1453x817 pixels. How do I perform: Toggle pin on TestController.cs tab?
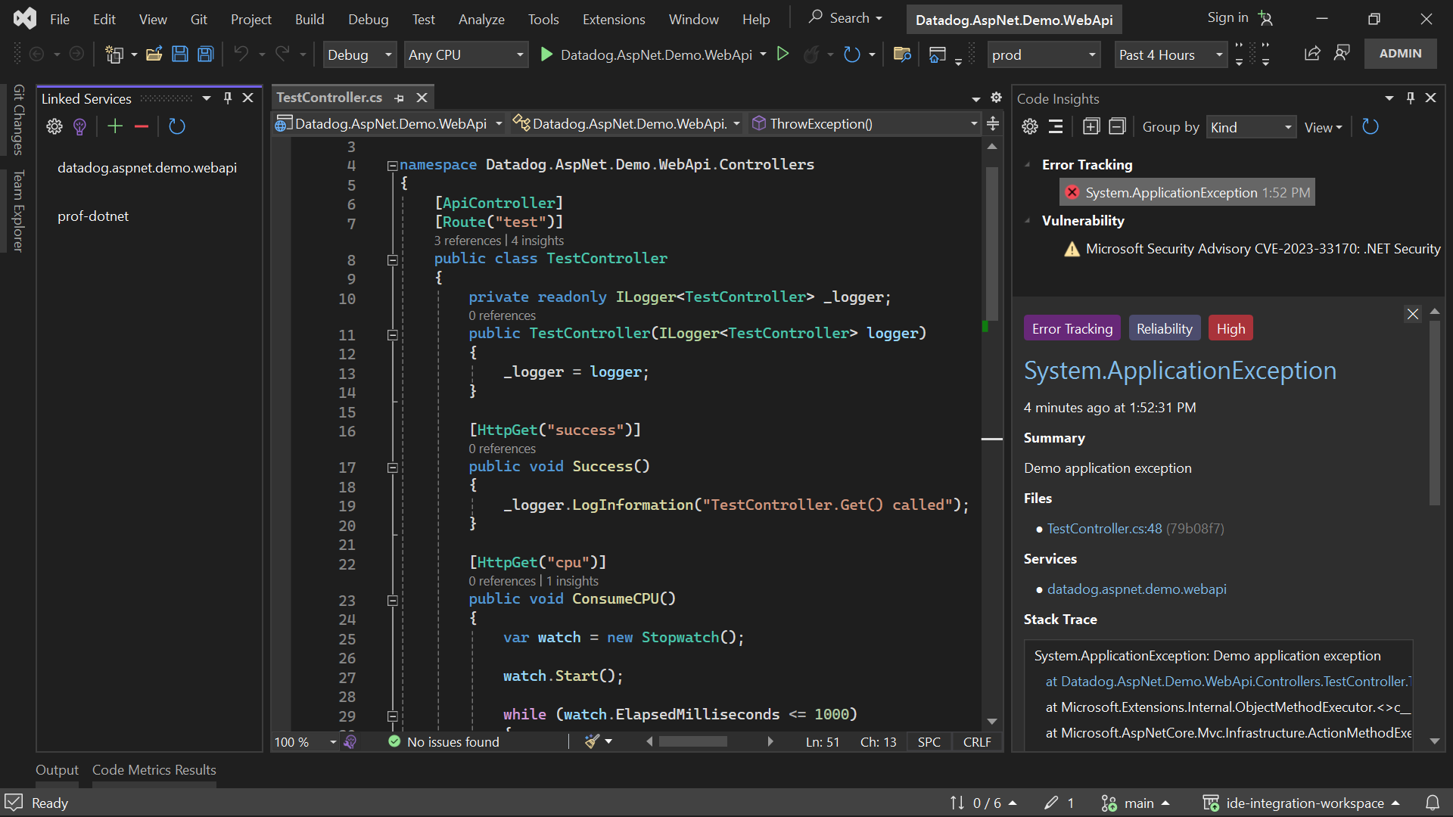point(400,98)
